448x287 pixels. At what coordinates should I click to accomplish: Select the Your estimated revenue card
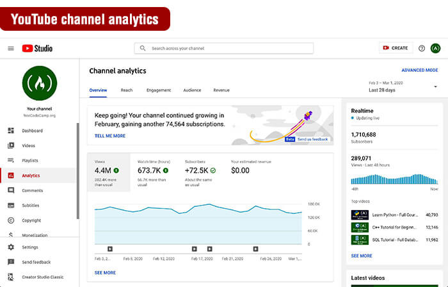(x=252, y=172)
